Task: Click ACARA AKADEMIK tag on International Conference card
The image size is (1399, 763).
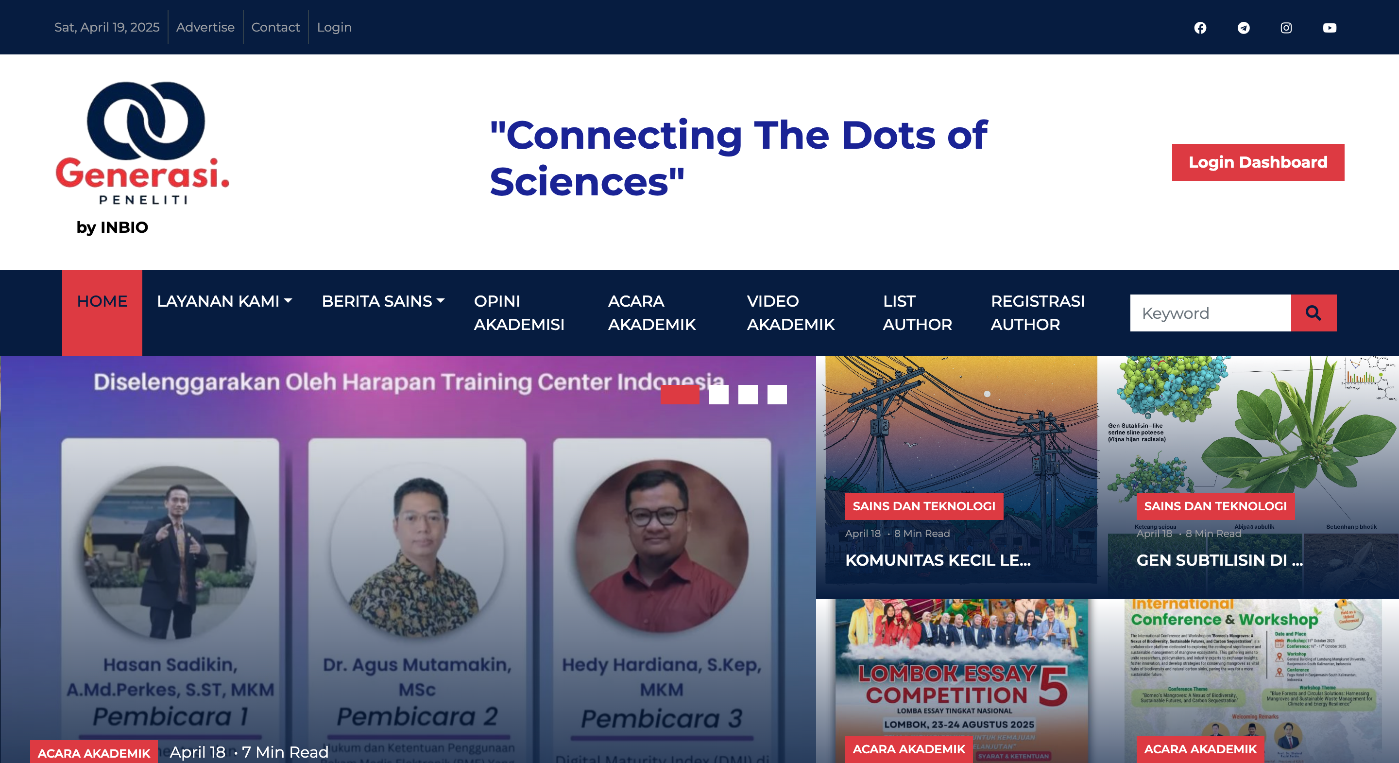Action: click(1200, 749)
